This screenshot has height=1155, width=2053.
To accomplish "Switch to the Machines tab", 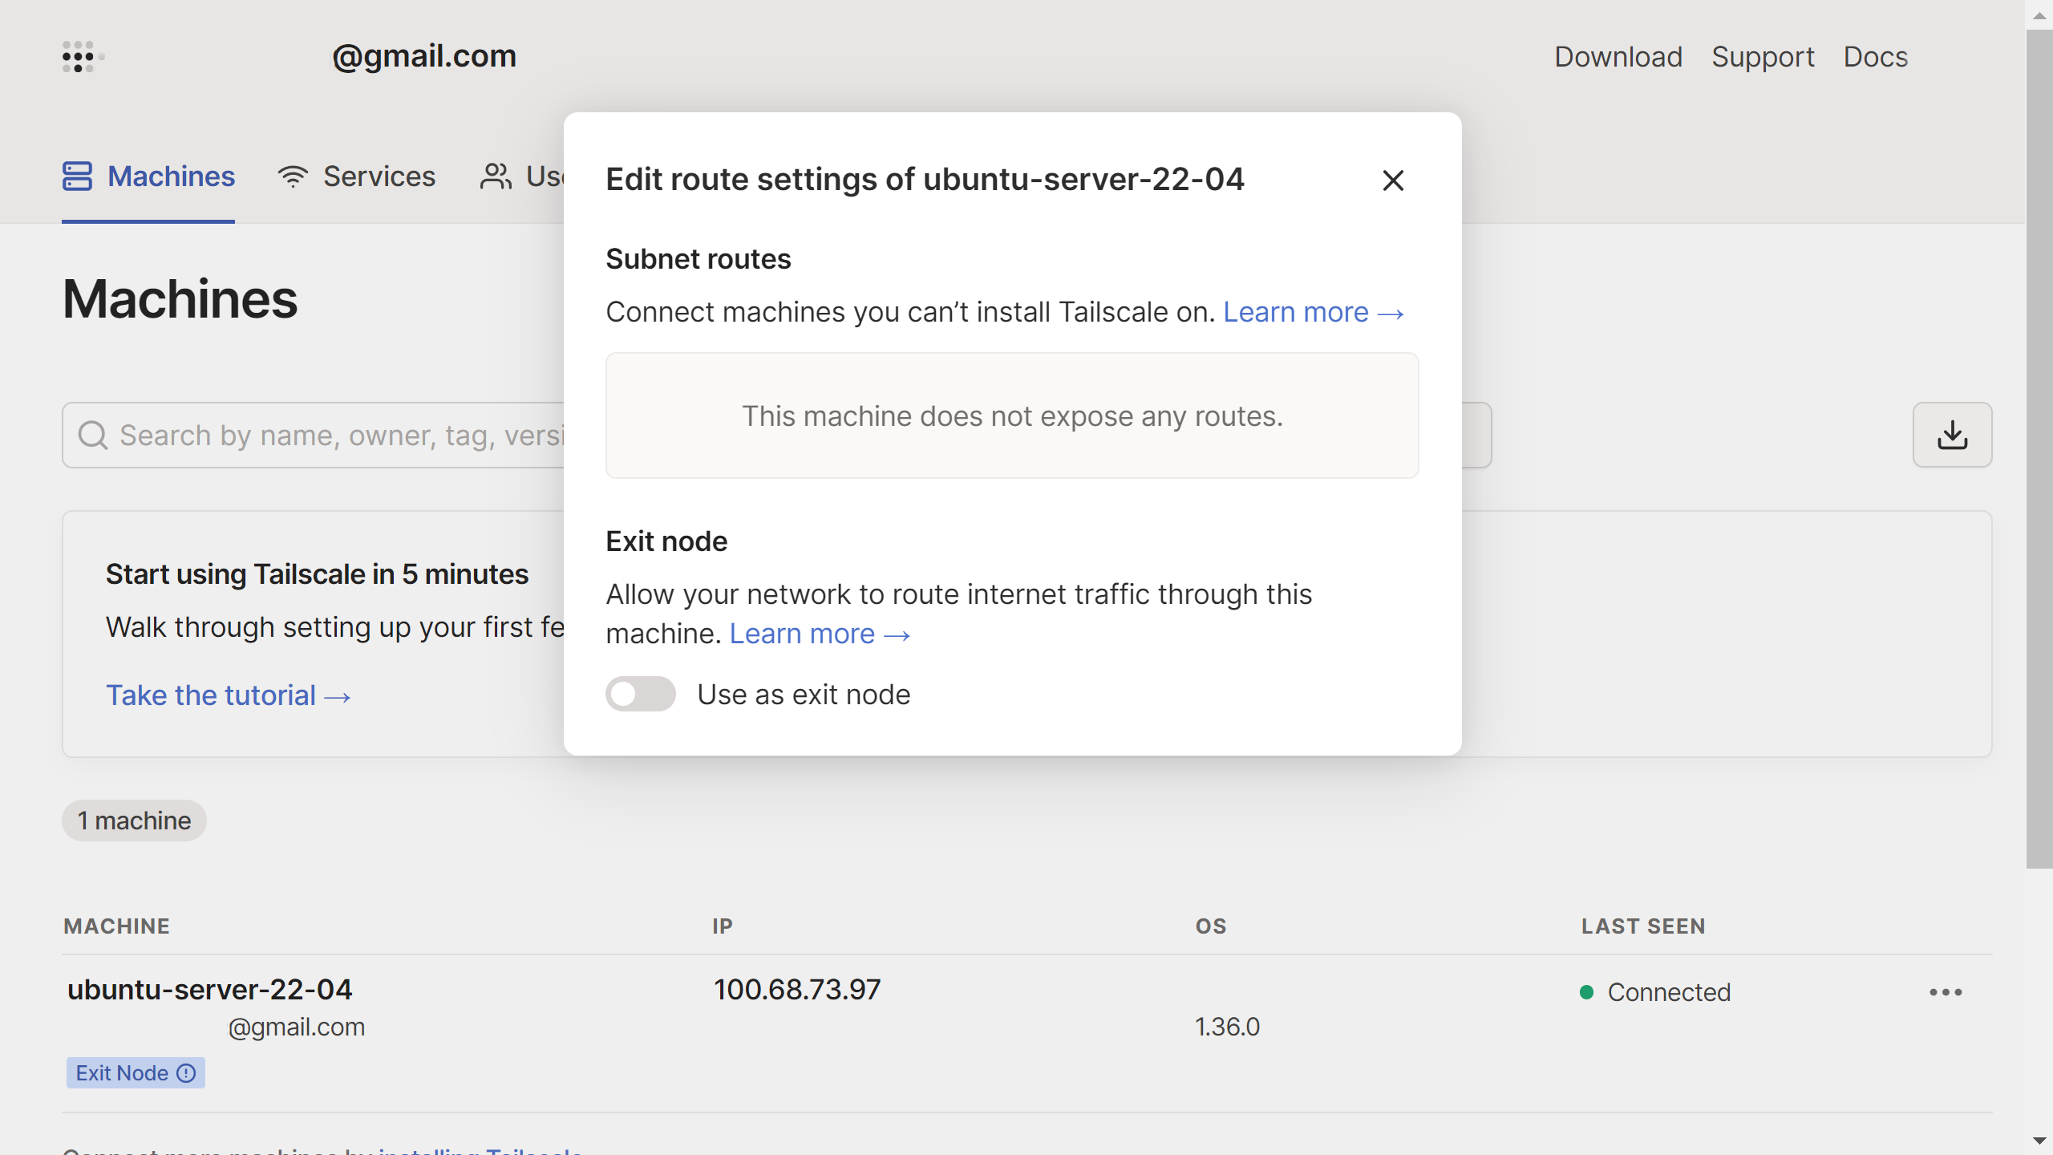I will tap(171, 176).
